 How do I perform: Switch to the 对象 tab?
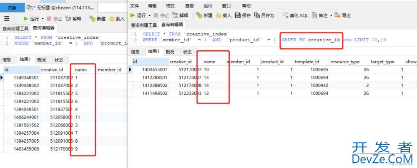click(x=12, y=8)
